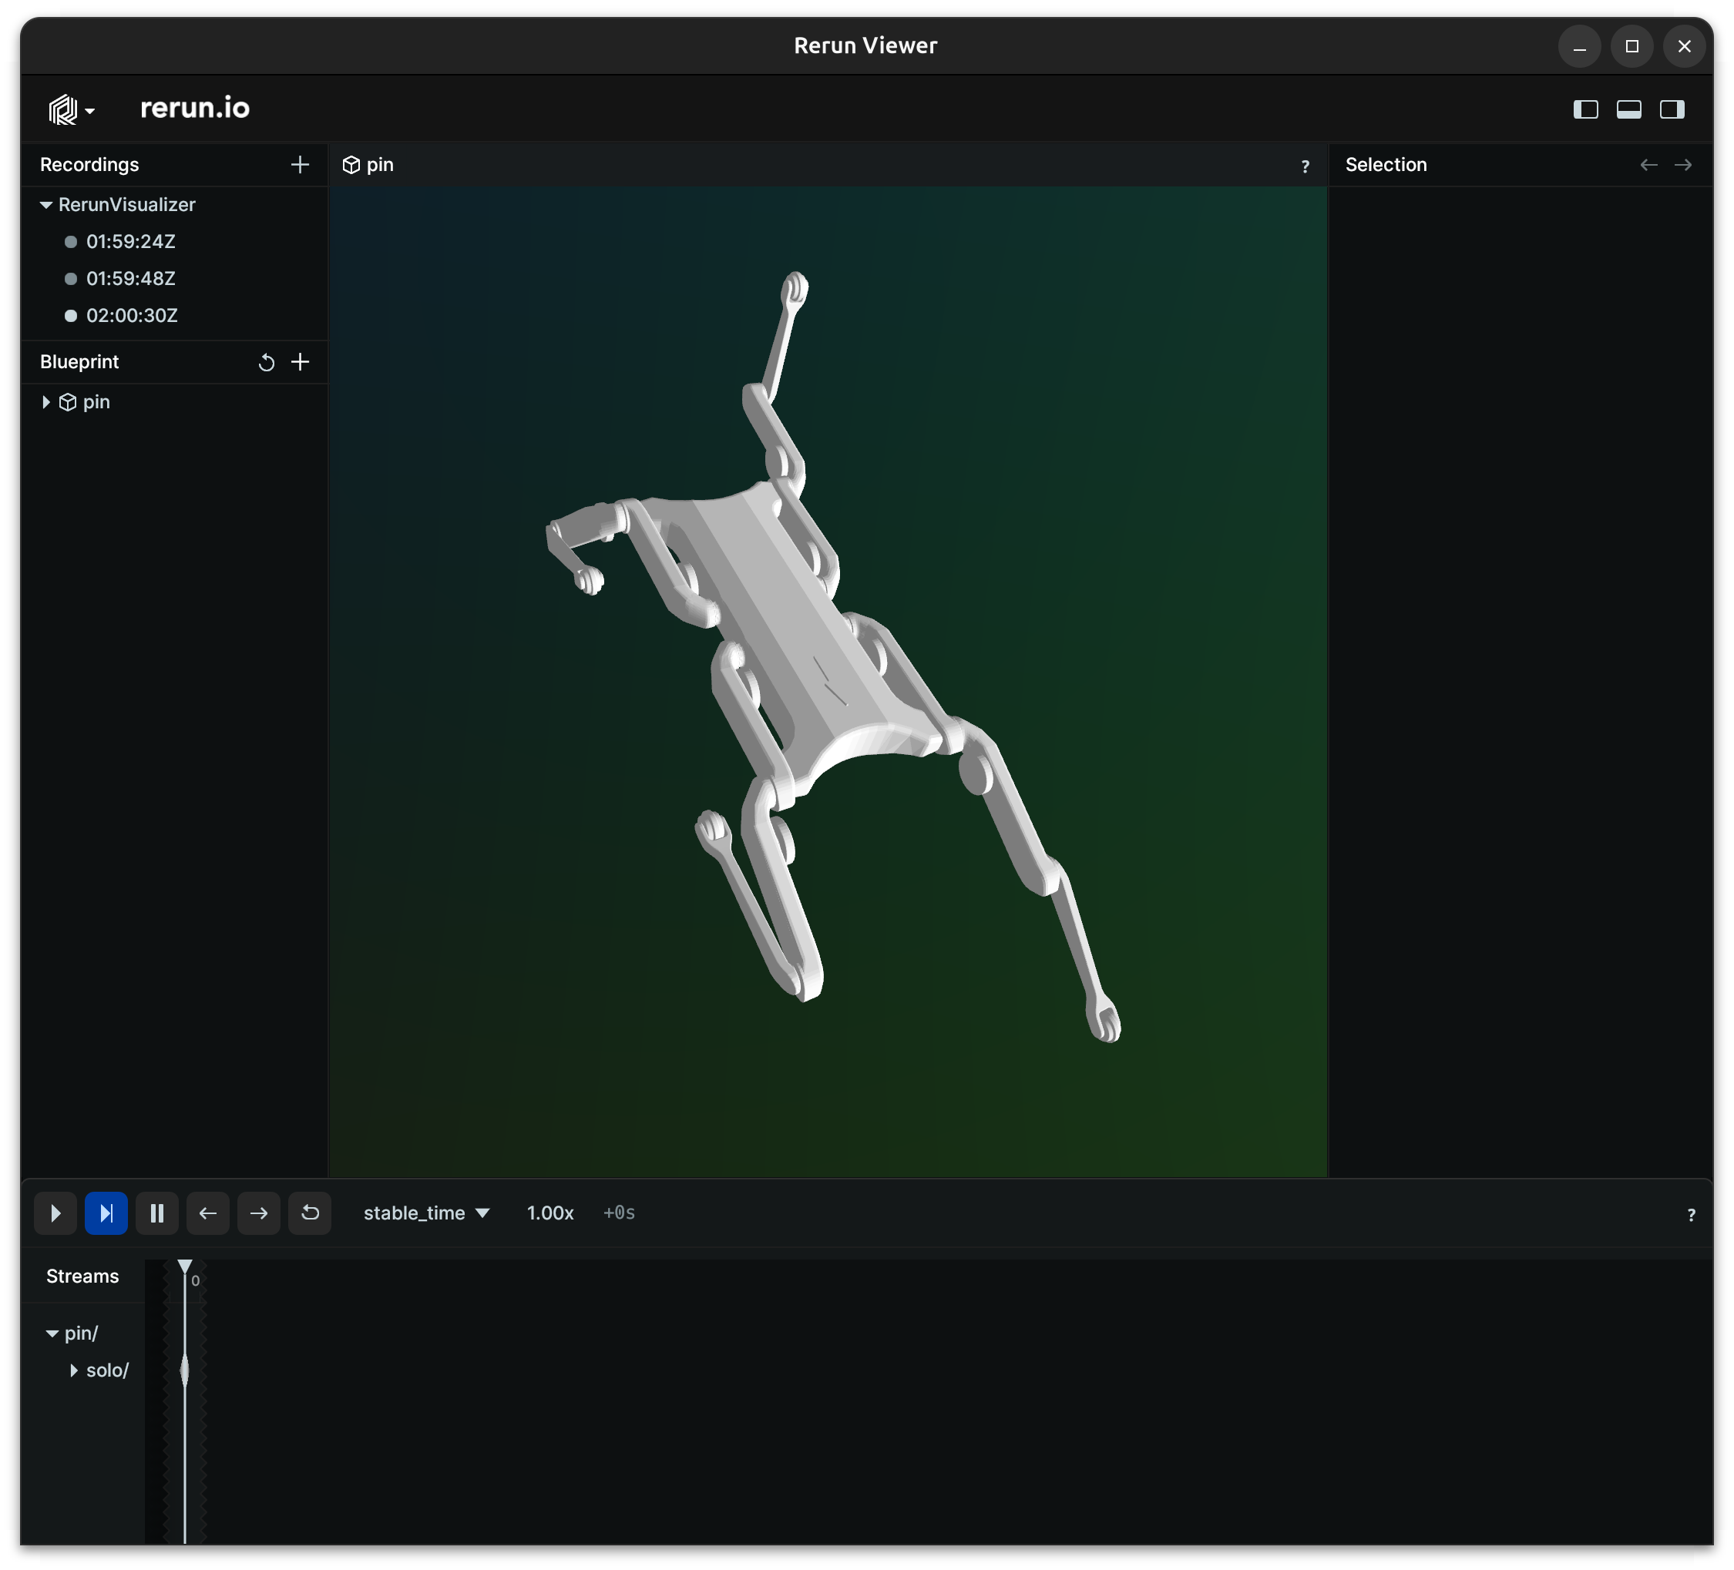Close the Rerun Viewer window
Viewport: 1734px width, 1570px height.
pyautogui.click(x=1684, y=46)
